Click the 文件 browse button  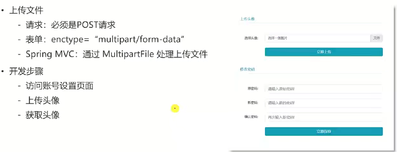(377, 38)
